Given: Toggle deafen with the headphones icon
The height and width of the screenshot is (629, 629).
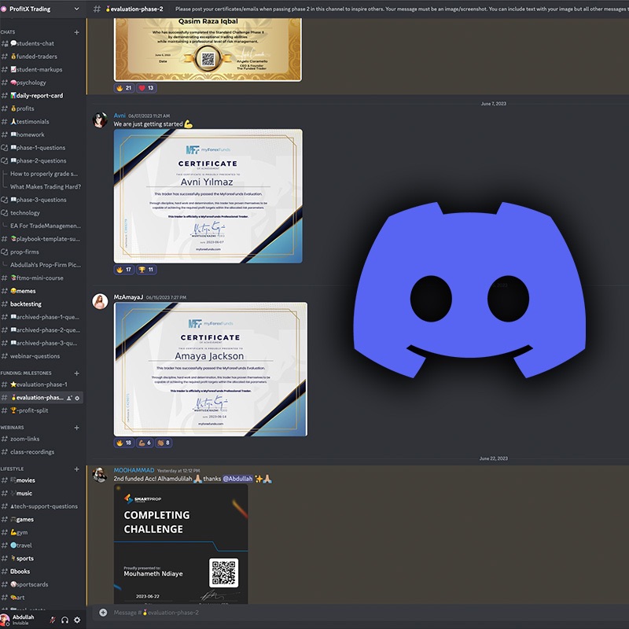Looking at the screenshot, I should [x=64, y=620].
